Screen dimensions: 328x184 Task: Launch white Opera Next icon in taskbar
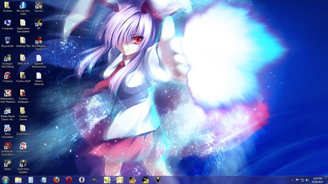click(x=82, y=180)
